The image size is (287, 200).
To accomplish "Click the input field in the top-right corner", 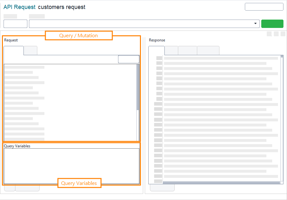I will click(264, 6).
